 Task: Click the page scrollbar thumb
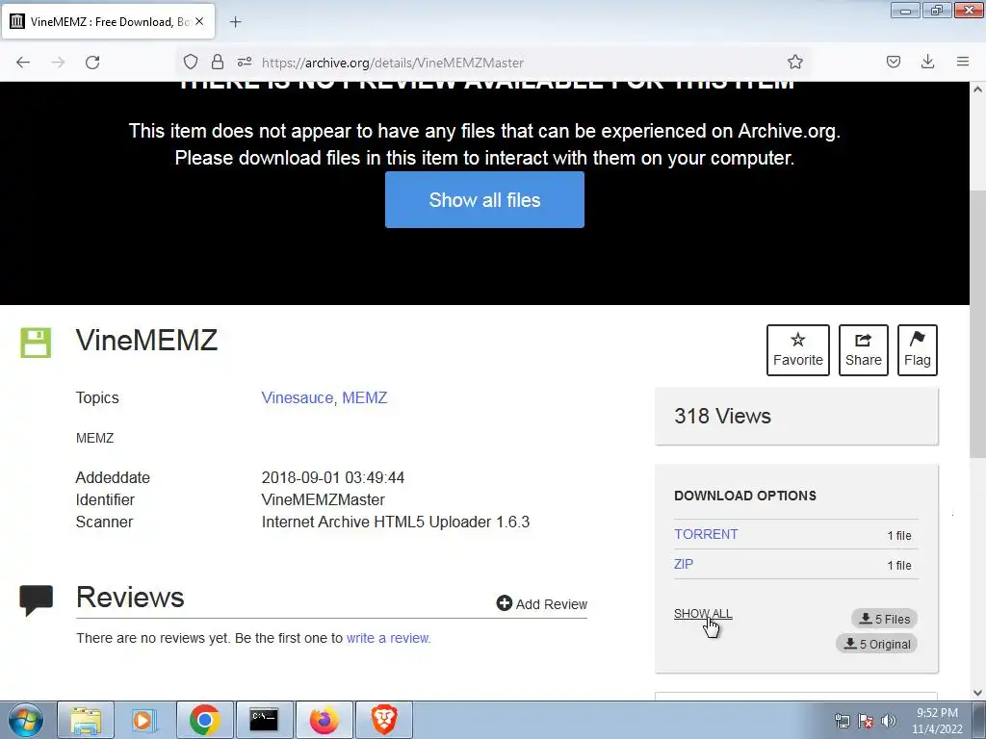click(x=978, y=323)
